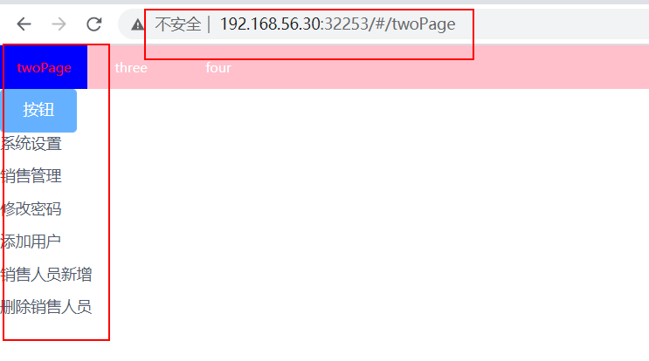
Task: Select the twoPage navigation tab
Action: (44, 67)
